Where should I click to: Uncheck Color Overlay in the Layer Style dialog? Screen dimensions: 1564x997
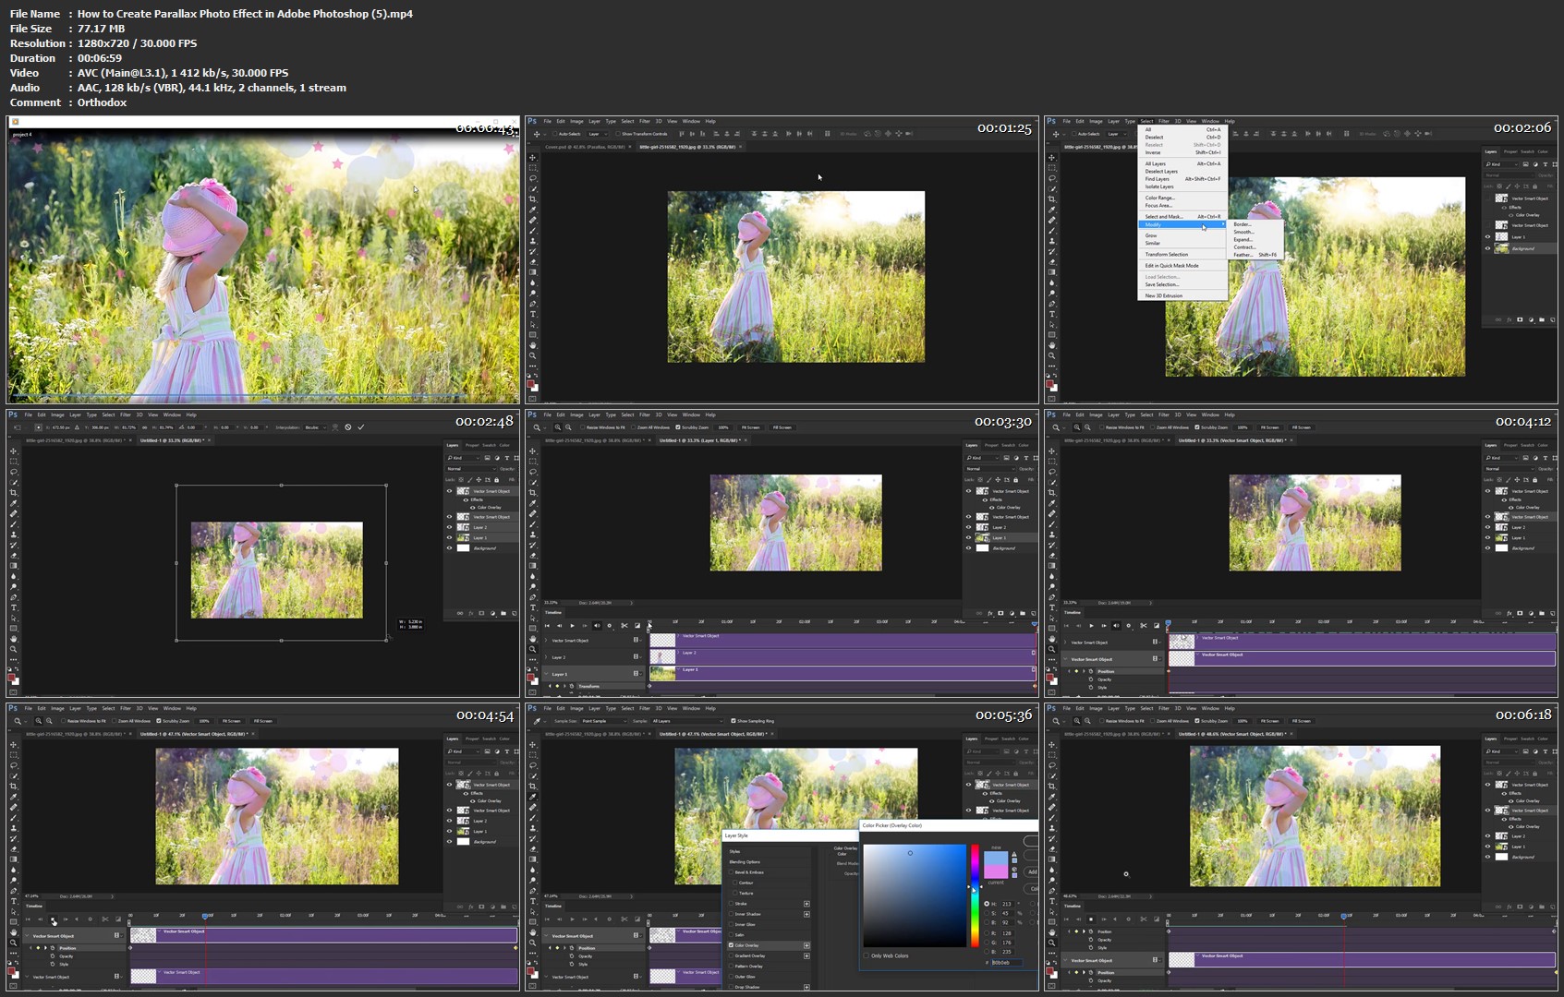point(731,945)
